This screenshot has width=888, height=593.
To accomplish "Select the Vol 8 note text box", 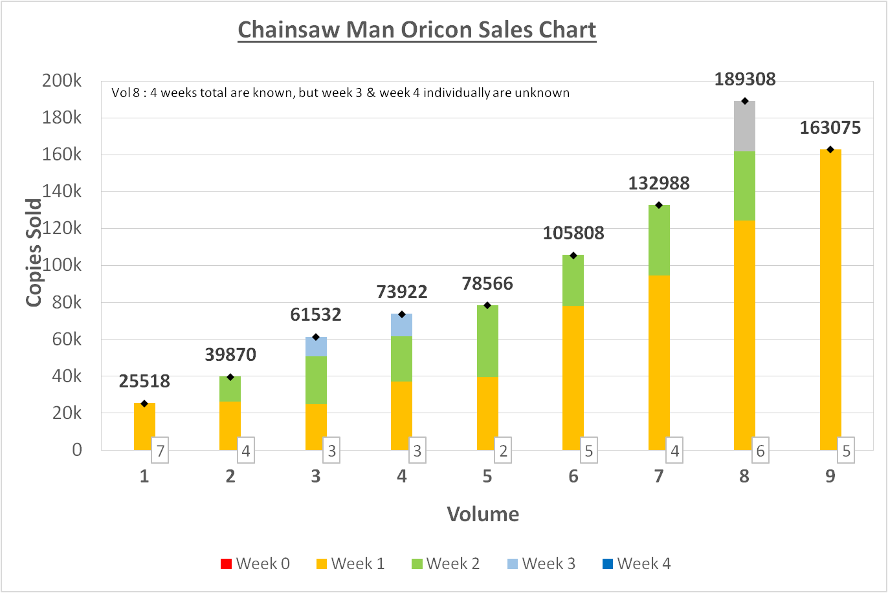I will point(340,92).
